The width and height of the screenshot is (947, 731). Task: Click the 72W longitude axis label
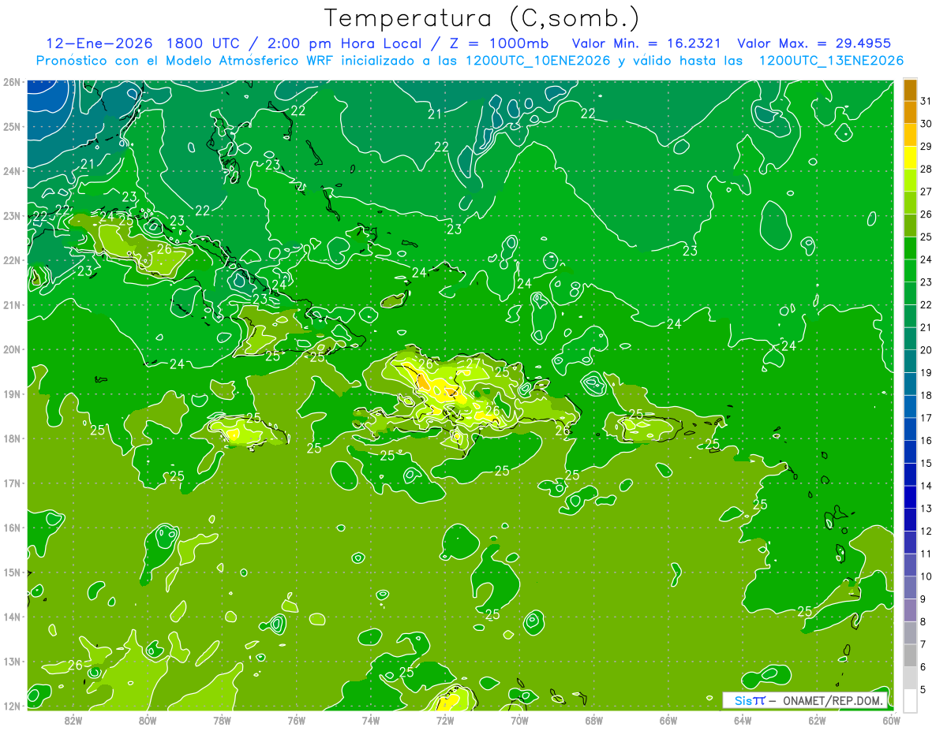point(445,719)
